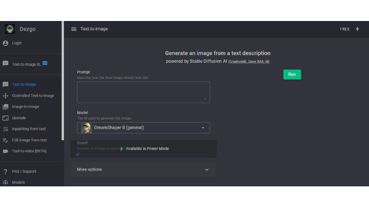Click the Login account icon
Image resolution: width=369 pixels, height=210 pixels.
(5, 43)
